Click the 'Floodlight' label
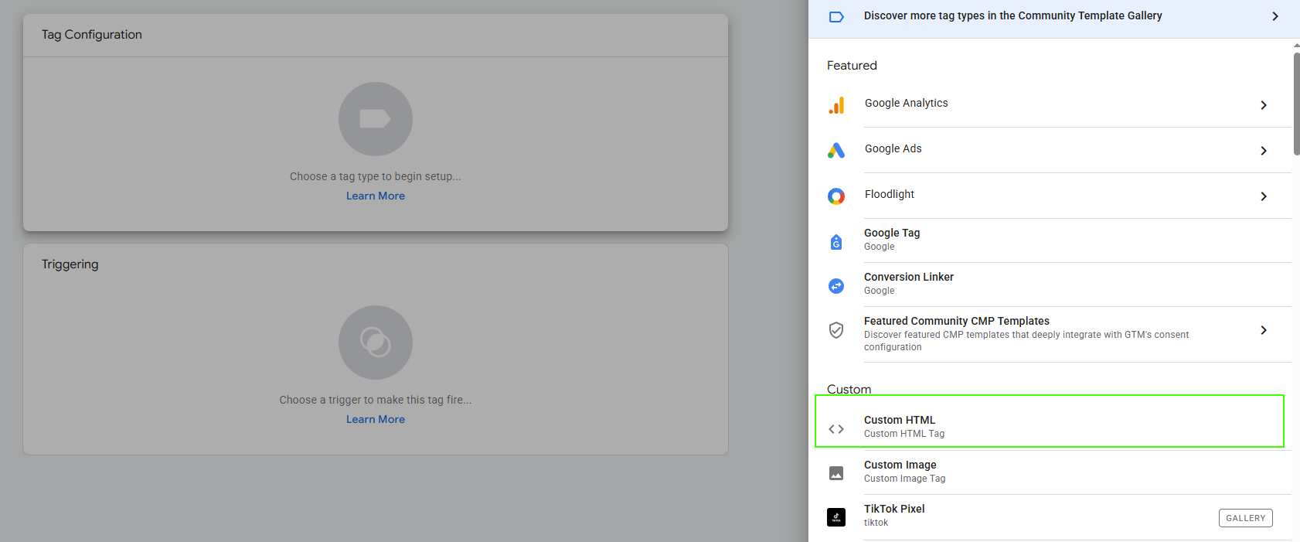 (890, 195)
